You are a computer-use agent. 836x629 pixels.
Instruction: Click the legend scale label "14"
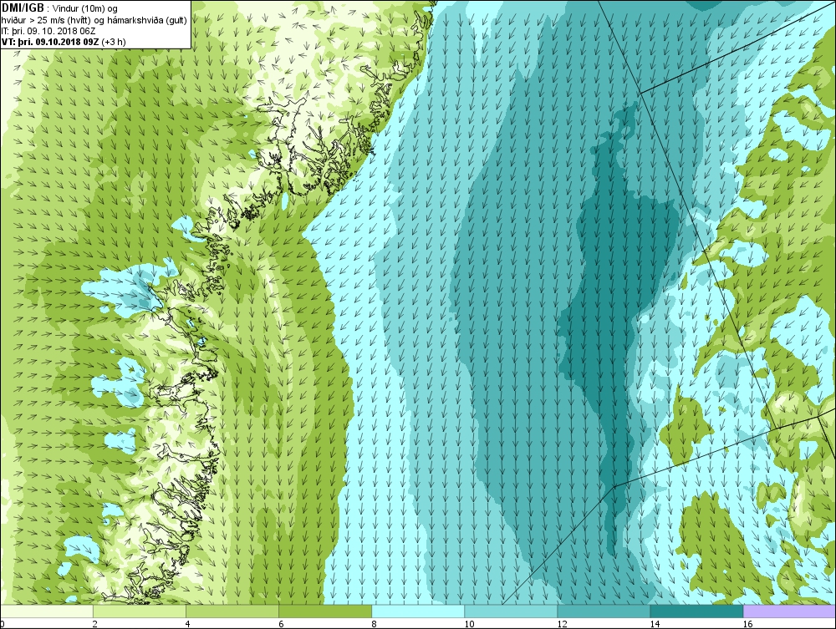point(655,624)
